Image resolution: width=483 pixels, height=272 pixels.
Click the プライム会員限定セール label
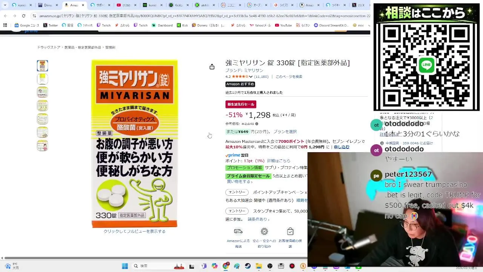[x=248, y=176]
